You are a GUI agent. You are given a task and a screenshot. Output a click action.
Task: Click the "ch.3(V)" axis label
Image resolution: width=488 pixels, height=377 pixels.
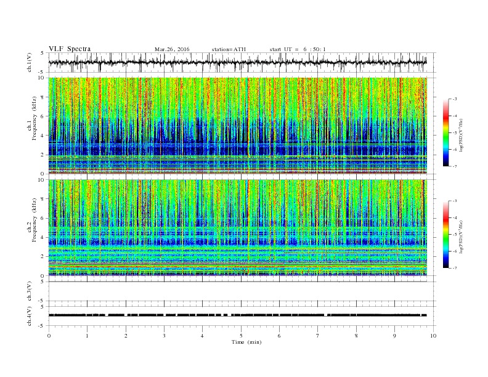click(x=30, y=291)
